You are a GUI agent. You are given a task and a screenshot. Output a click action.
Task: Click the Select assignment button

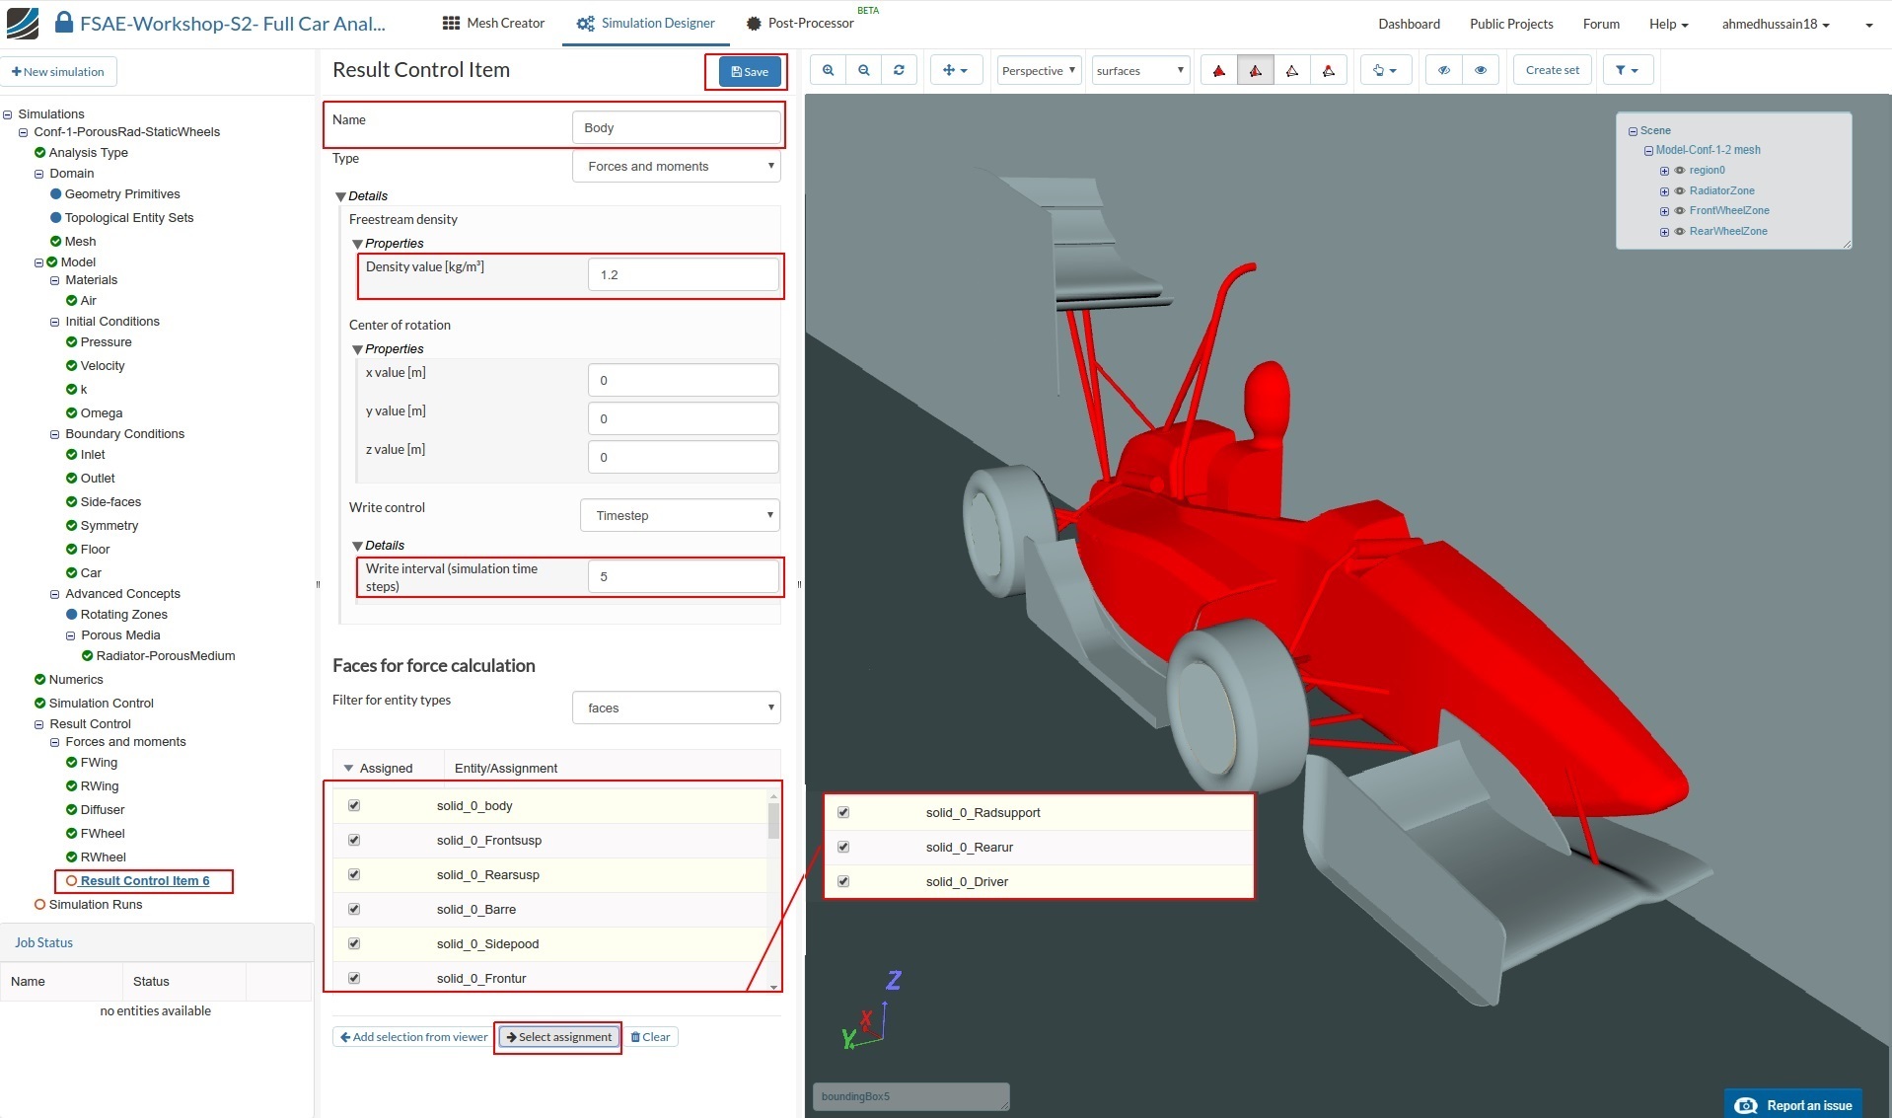[x=558, y=1037]
